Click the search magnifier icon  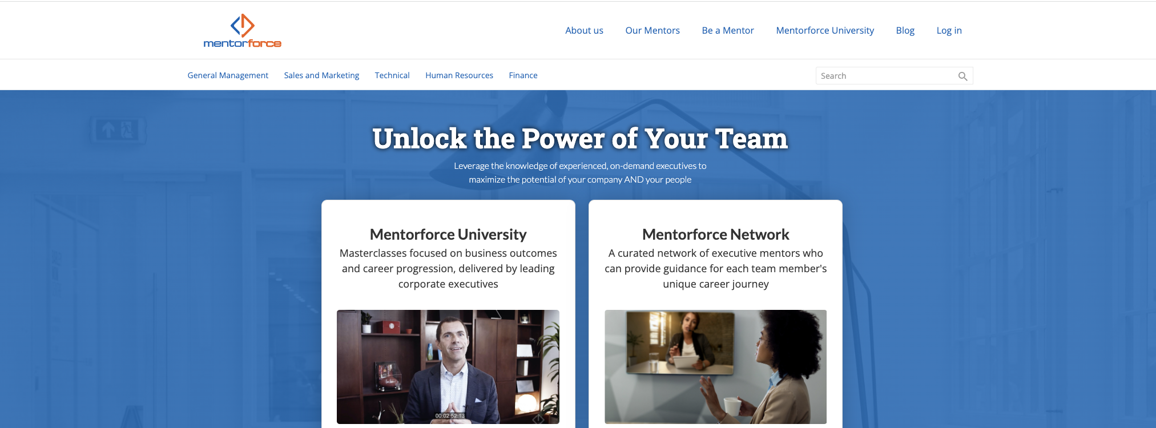tap(962, 76)
